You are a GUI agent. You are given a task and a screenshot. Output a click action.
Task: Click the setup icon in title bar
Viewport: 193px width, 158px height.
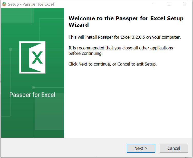4,4
